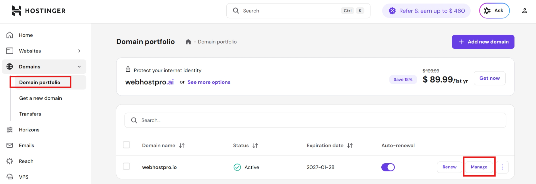Click the Auto-renewal column header
Image resolution: width=536 pixels, height=184 pixels.
[398, 146]
